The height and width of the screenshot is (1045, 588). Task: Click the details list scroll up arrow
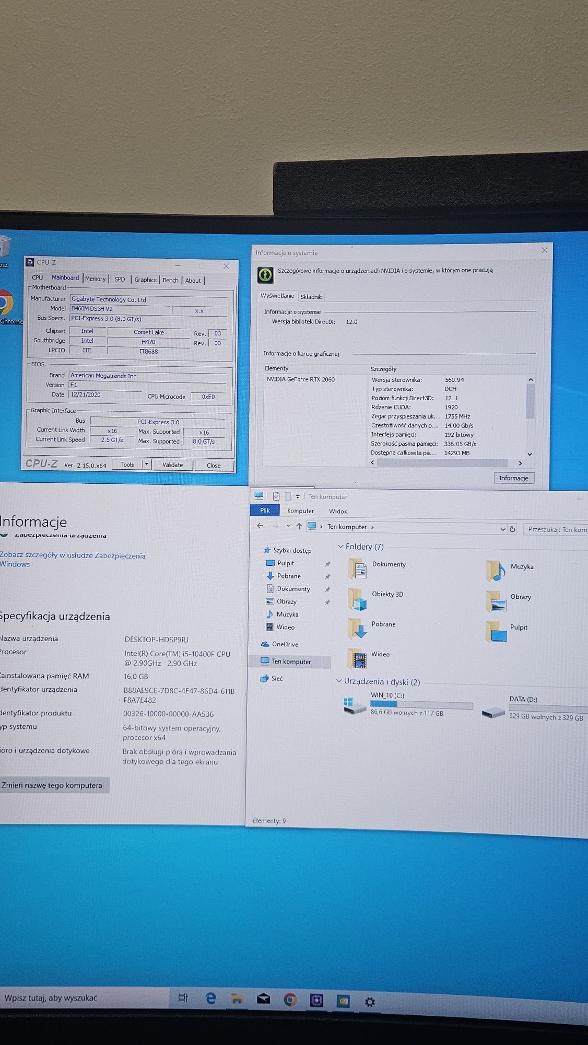531,379
